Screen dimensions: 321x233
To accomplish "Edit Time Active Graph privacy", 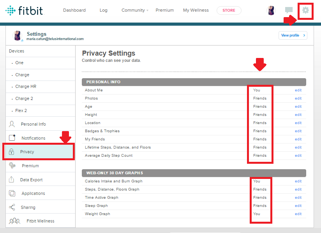I will (298, 198).
